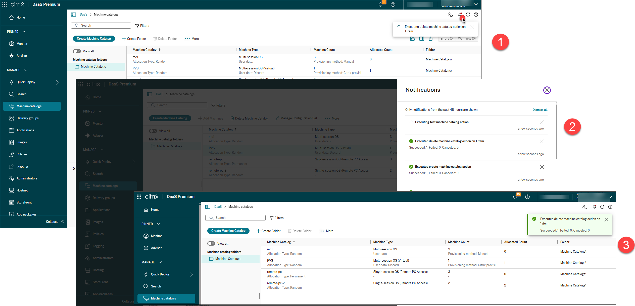Viewport: 635px width, 306px height.
Task: Expand Quick Deploy submenu in window 3
Action: [x=192, y=274]
